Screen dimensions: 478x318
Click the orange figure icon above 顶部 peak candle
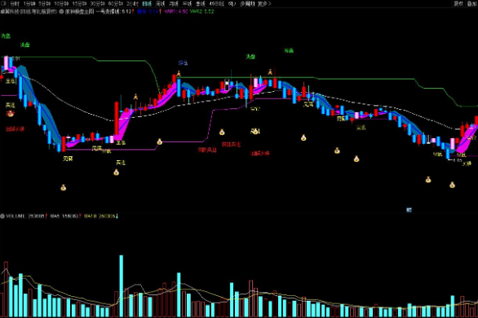click(179, 73)
